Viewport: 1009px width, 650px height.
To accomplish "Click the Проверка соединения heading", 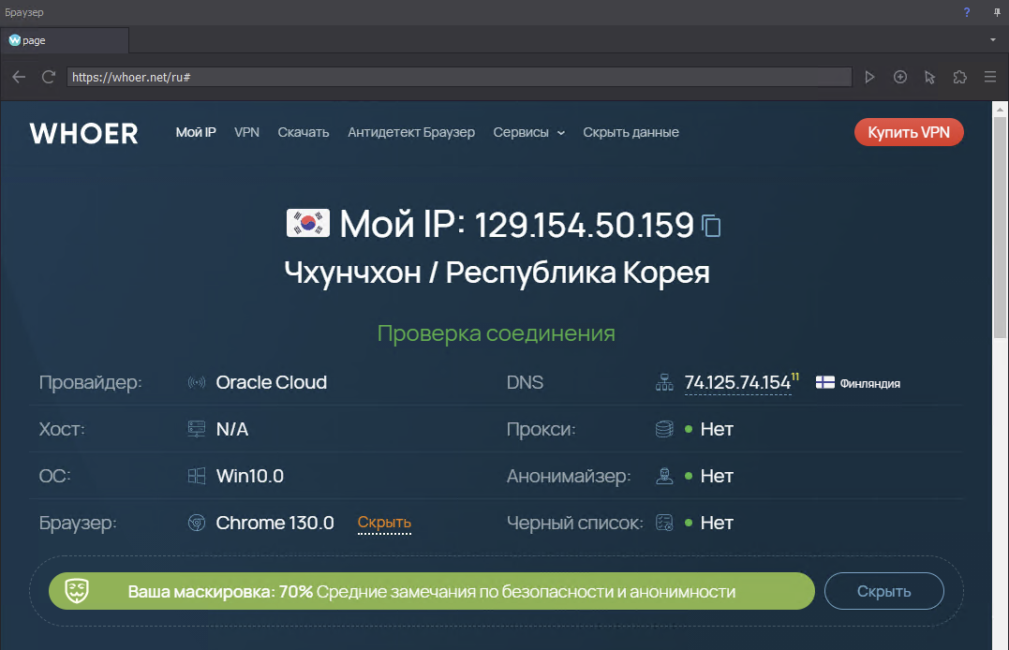I will point(497,333).
